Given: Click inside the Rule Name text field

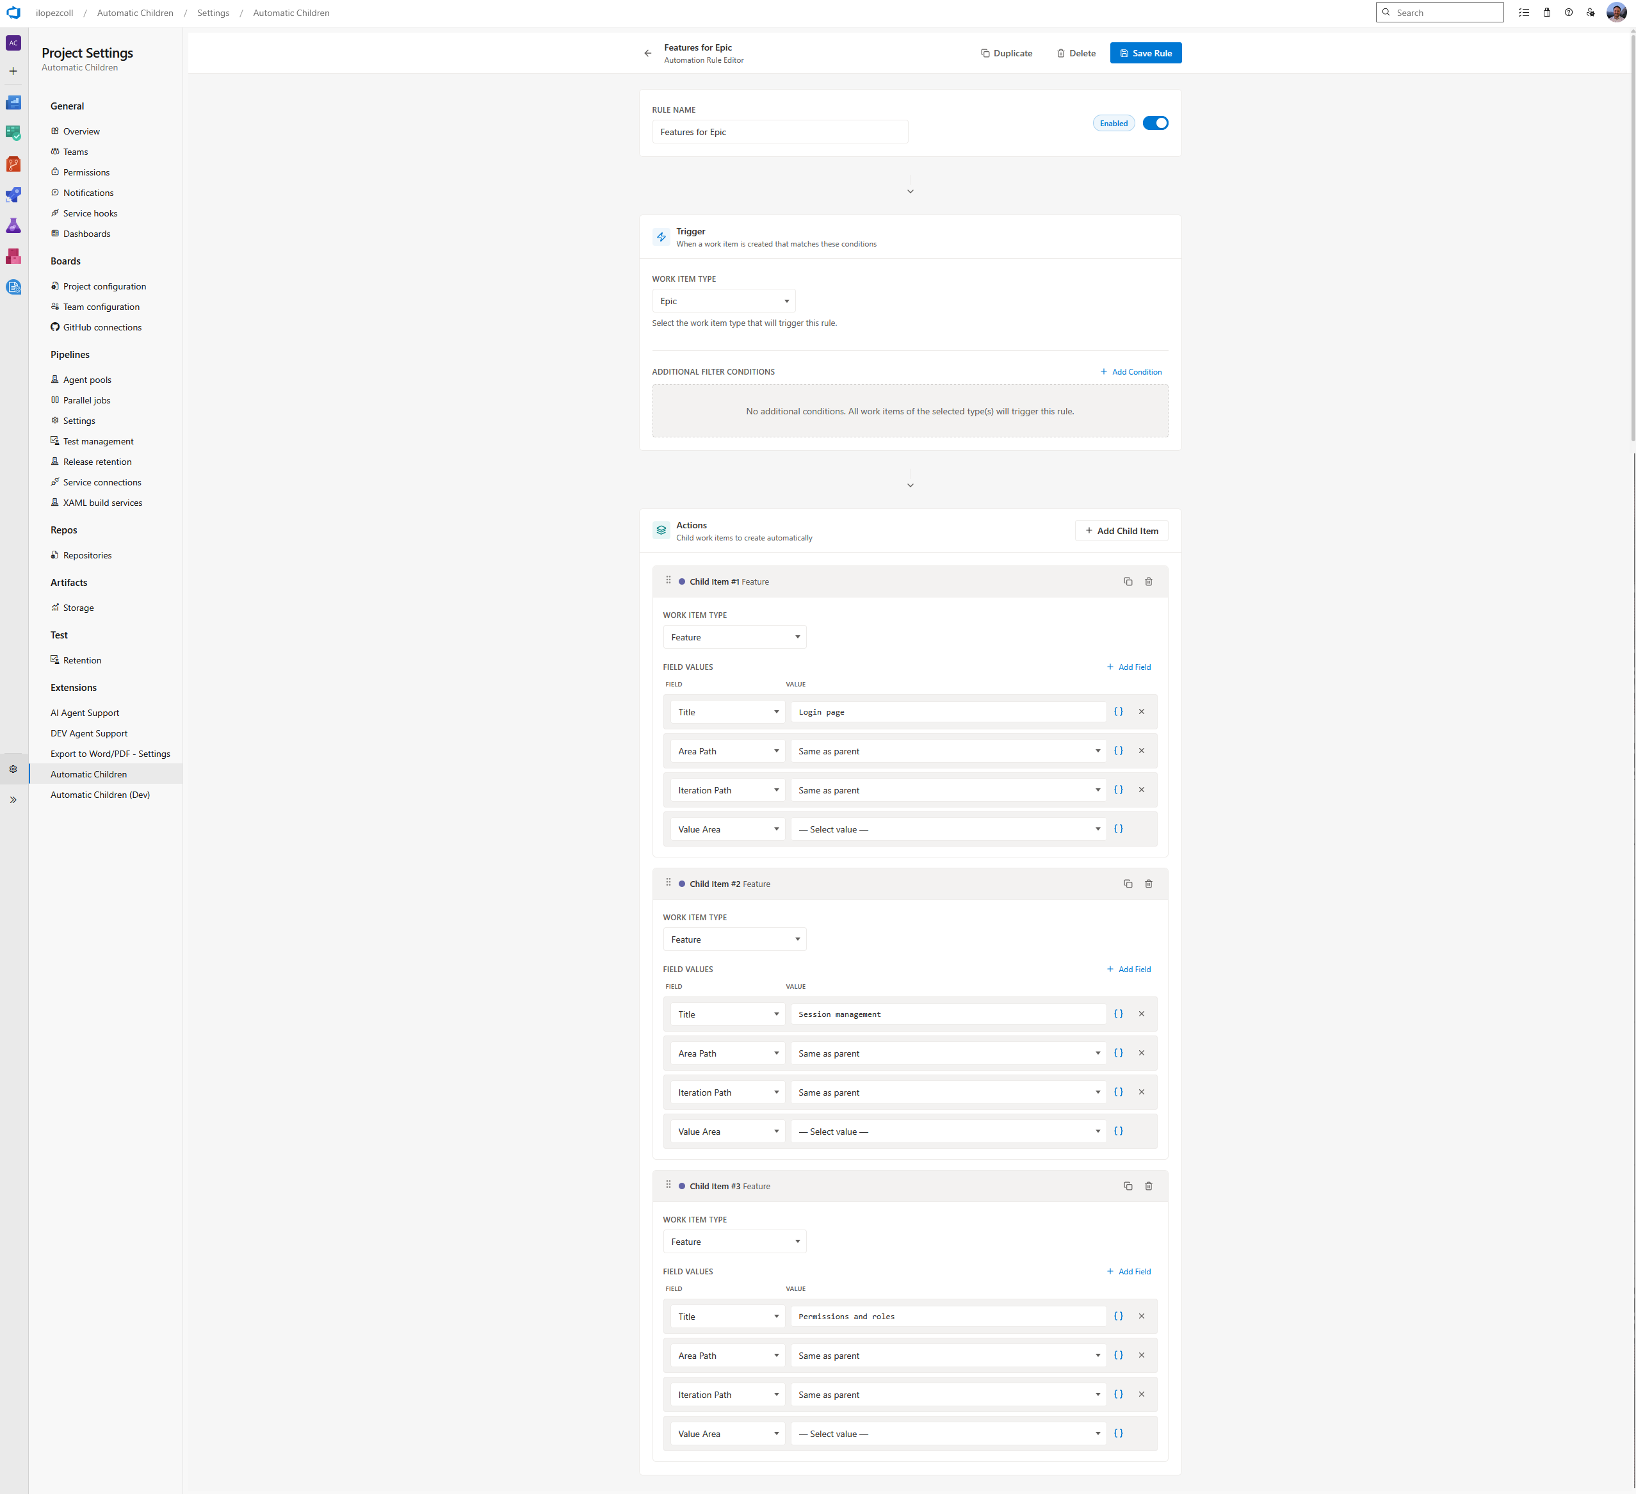Looking at the screenshot, I should click(x=780, y=131).
